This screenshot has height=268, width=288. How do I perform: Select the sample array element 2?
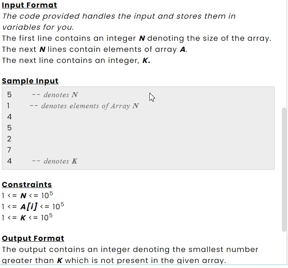pyautogui.click(x=10, y=139)
